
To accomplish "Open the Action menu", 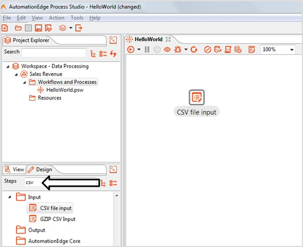I will click(x=57, y=18).
